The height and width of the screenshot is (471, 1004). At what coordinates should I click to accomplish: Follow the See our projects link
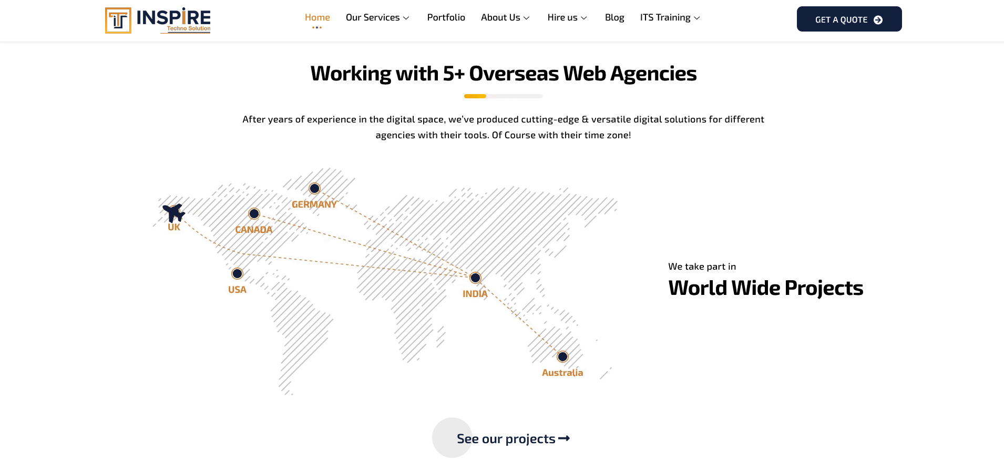[x=513, y=438]
